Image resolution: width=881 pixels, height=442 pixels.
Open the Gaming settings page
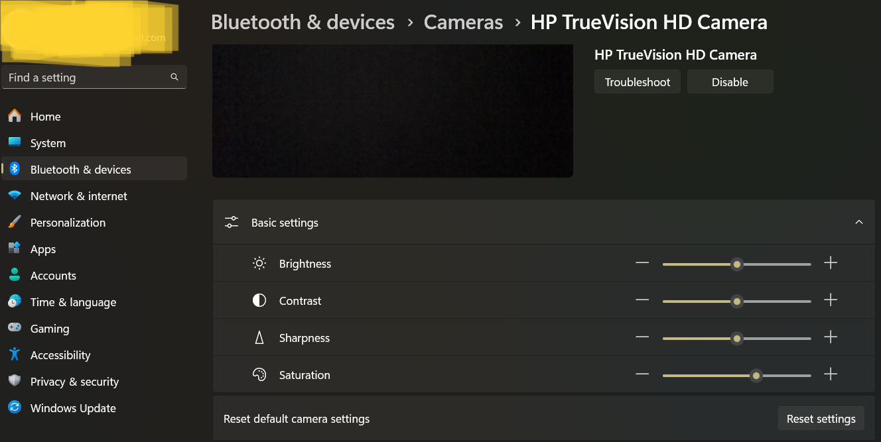[x=94, y=329]
